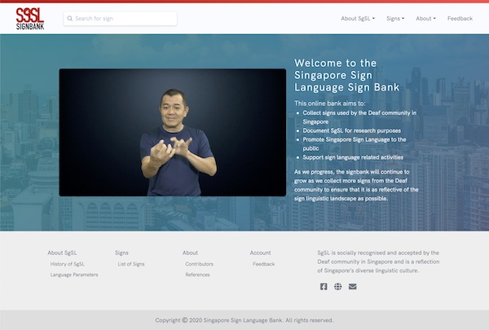489x330 pixels.
Task: Focus the Search for sign field
Action: [x=121, y=19]
